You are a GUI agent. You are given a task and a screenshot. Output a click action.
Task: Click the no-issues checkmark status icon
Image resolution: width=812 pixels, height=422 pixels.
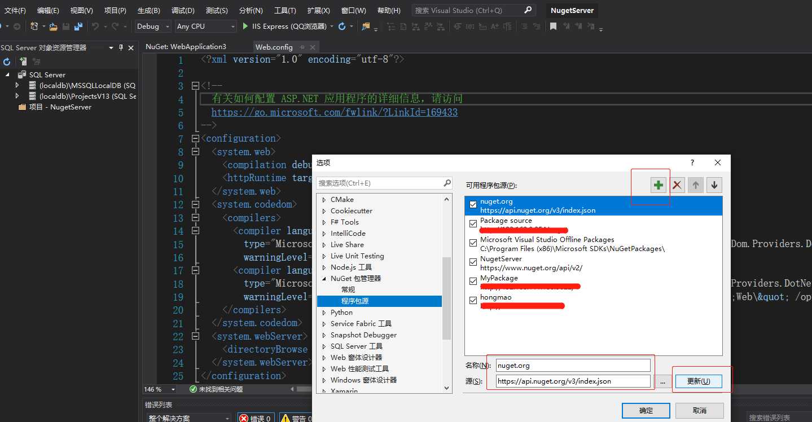pos(193,389)
